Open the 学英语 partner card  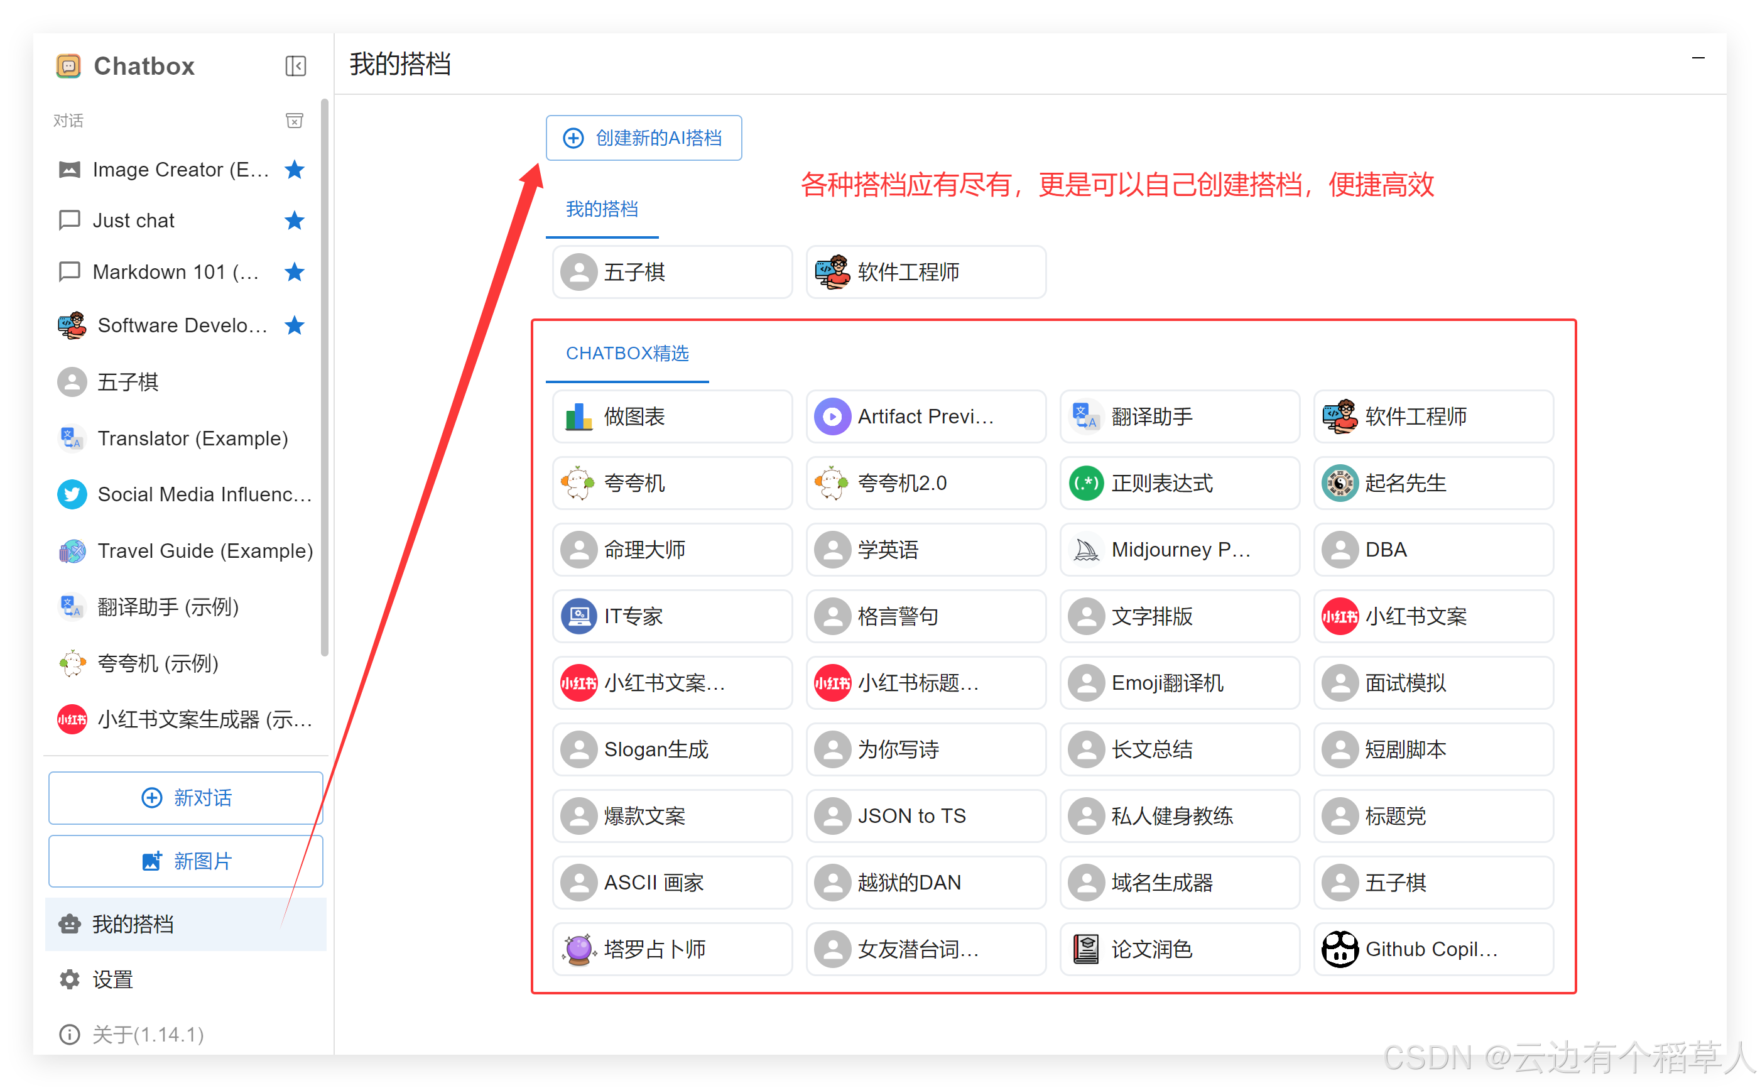(925, 550)
